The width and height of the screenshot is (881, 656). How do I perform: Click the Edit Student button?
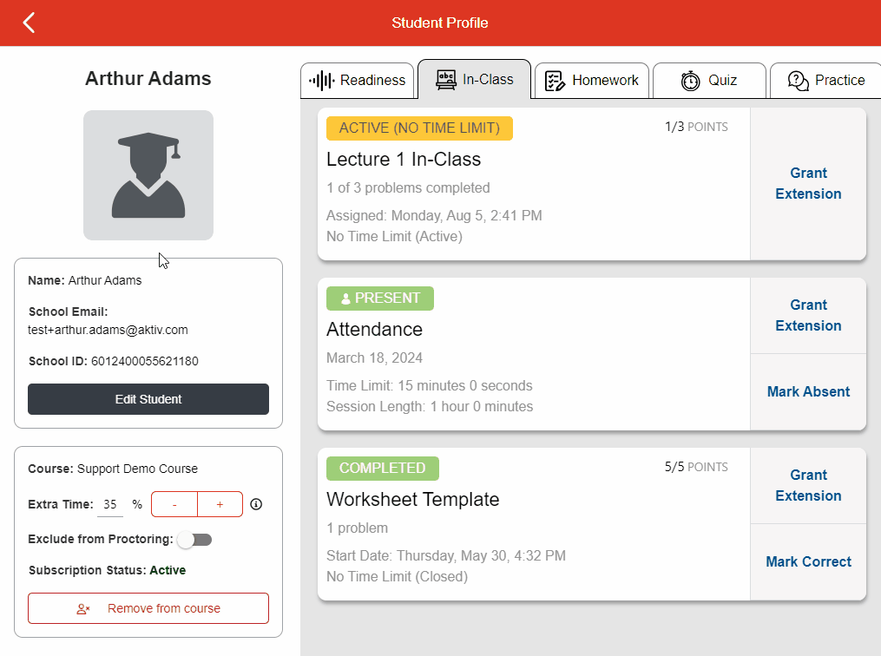click(148, 399)
